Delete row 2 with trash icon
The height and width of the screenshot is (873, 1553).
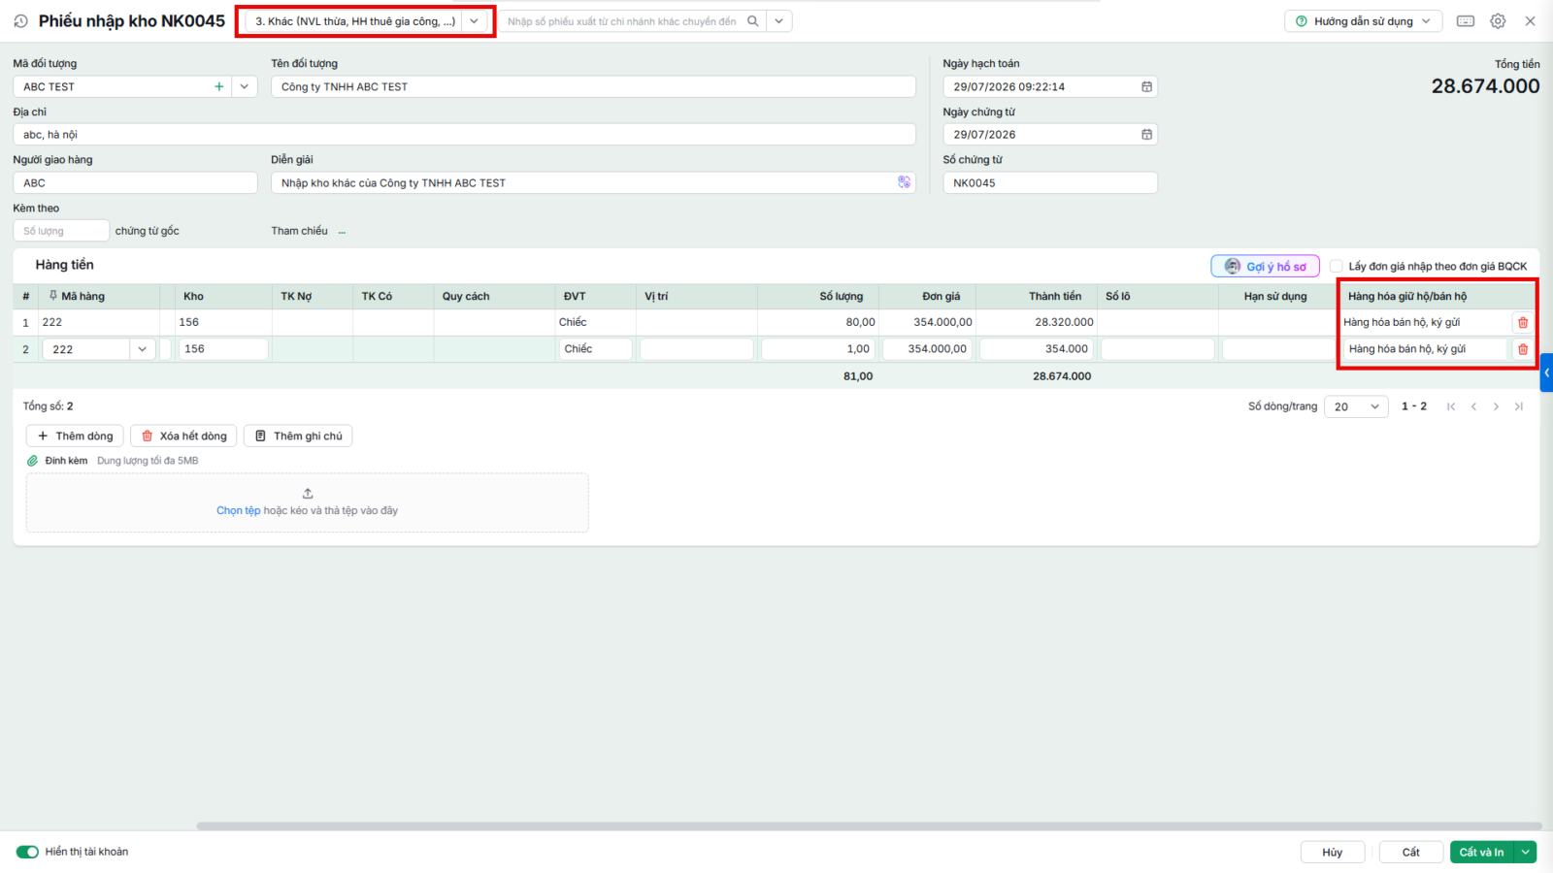(x=1522, y=349)
